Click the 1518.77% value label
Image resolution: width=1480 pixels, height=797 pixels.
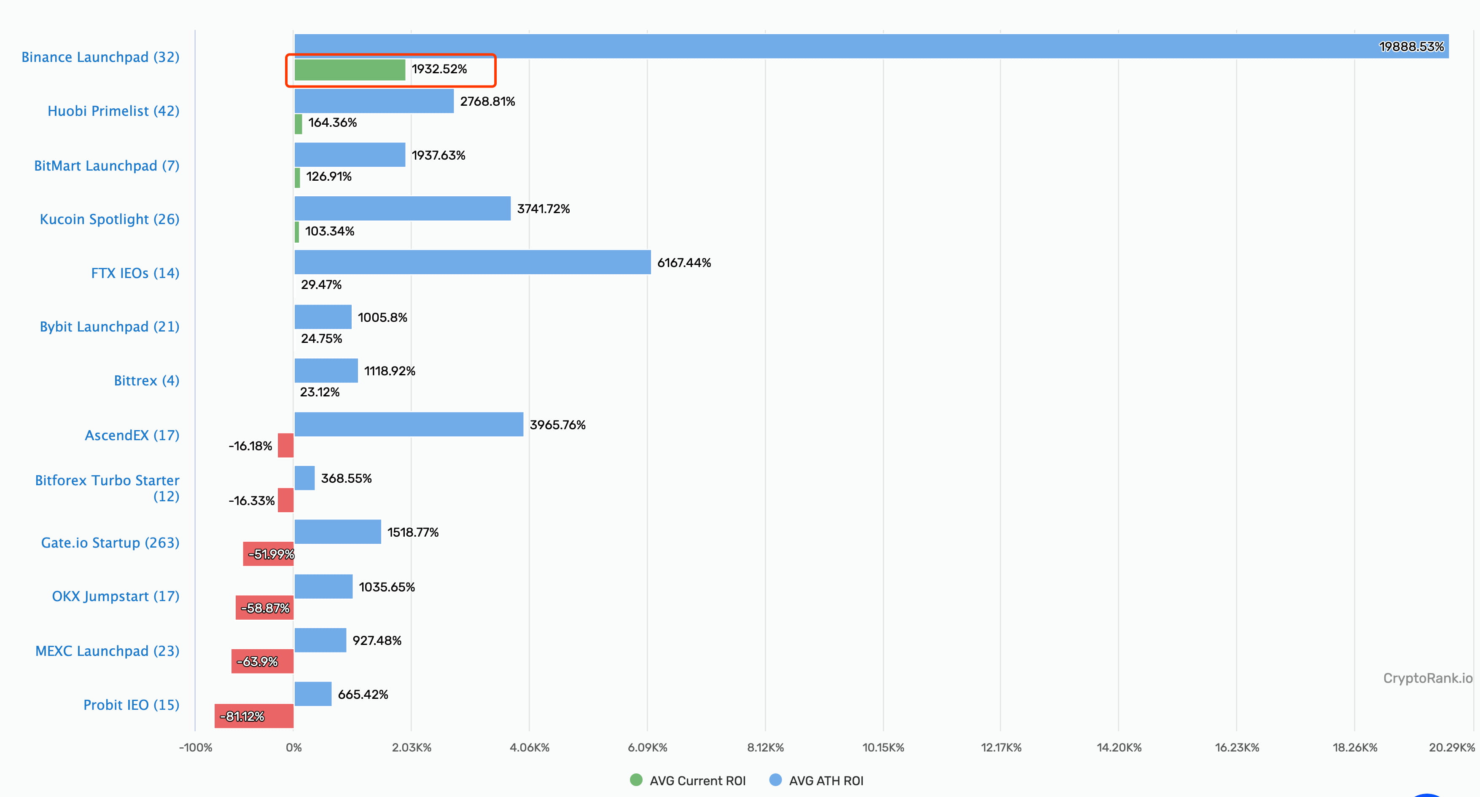(412, 532)
